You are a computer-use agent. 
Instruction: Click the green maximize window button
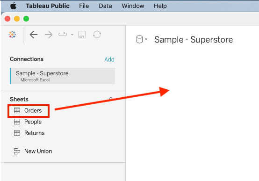(x=26, y=19)
